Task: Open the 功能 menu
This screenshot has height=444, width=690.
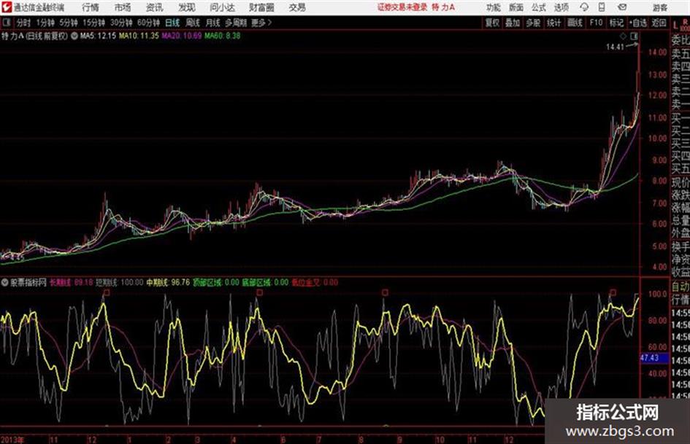Action: [494, 7]
